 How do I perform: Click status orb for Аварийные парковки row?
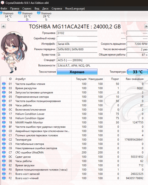coord(4,131)
